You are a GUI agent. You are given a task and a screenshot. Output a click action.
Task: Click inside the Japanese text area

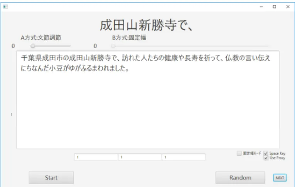148,100
